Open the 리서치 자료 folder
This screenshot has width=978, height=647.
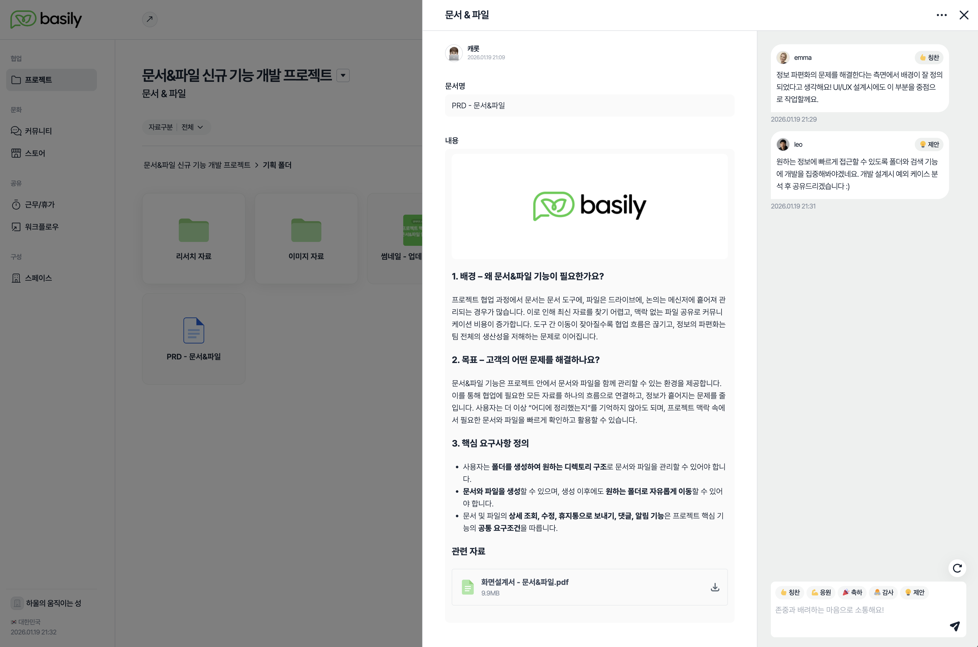click(194, 239)
